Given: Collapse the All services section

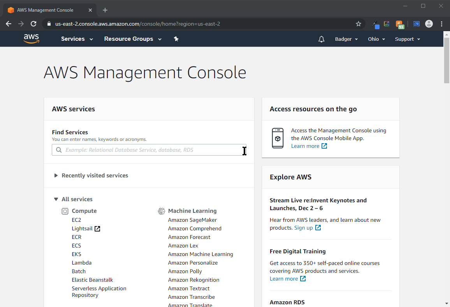Looking at the screenshot, I should (74, 199).
